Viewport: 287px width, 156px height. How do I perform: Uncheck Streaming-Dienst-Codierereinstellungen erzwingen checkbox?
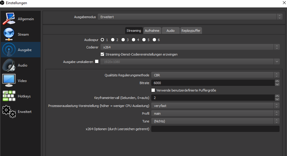[x=102, y=54]
